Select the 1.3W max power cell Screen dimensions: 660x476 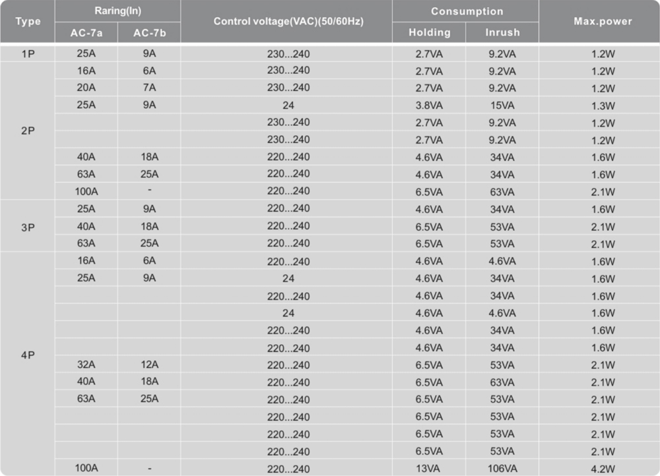(603, 105)
